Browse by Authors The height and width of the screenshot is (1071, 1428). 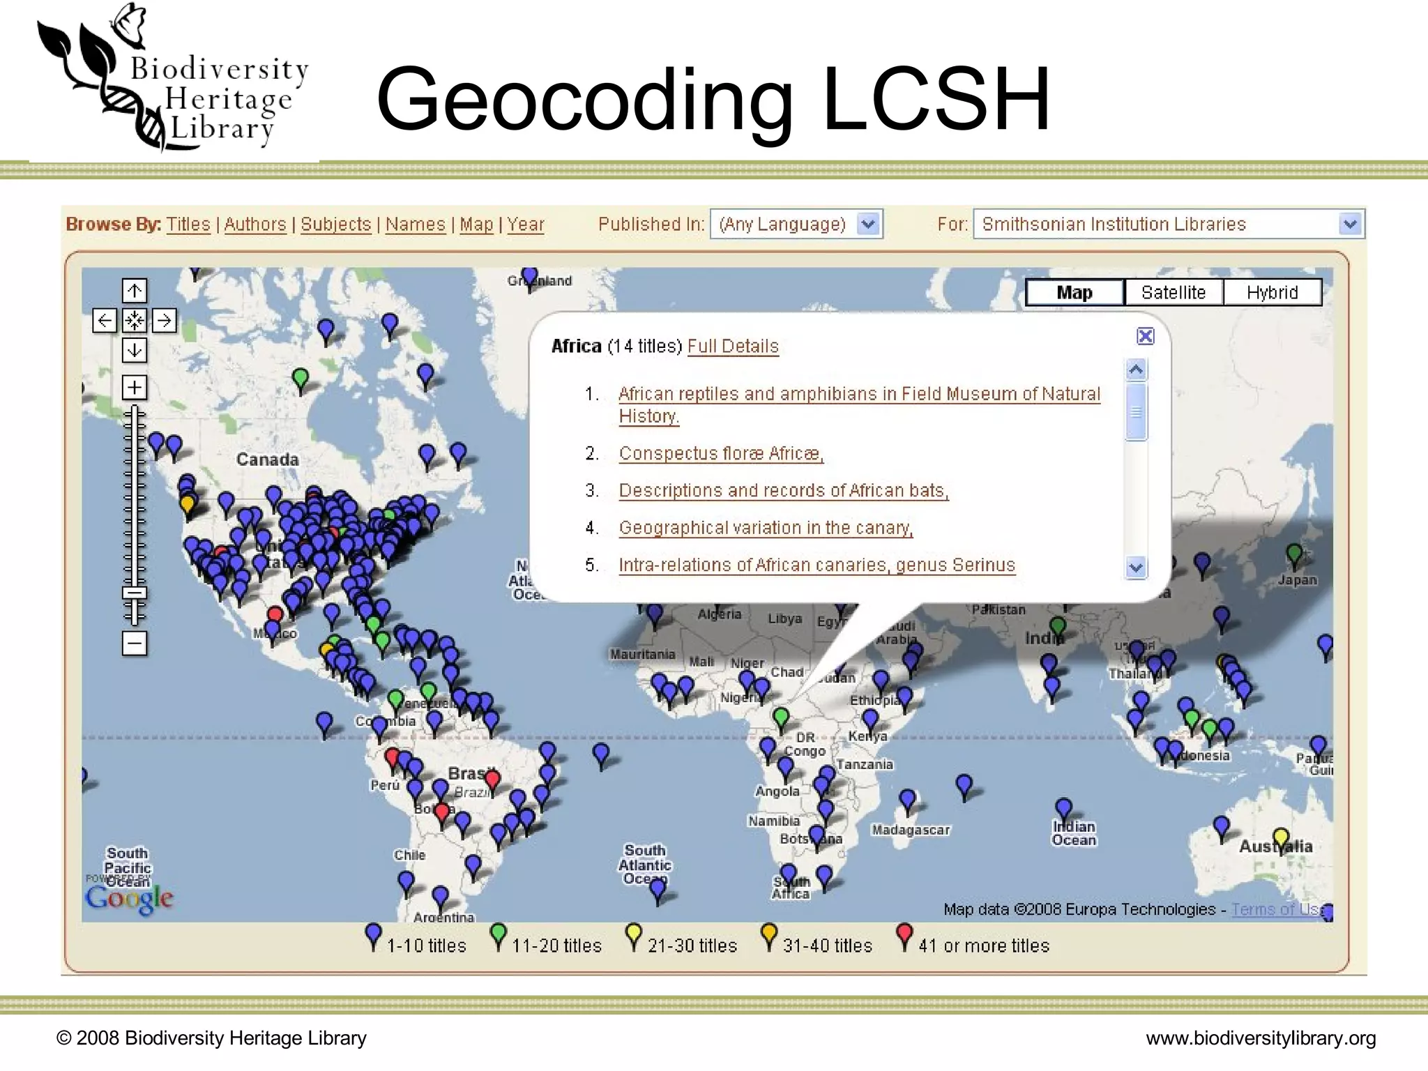point(255,225)
